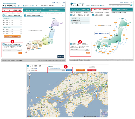Click the Help (ヘルプ) icon in the right screenshot's header
The width and height of the screenshot is (135, 119).
[101, 5]
